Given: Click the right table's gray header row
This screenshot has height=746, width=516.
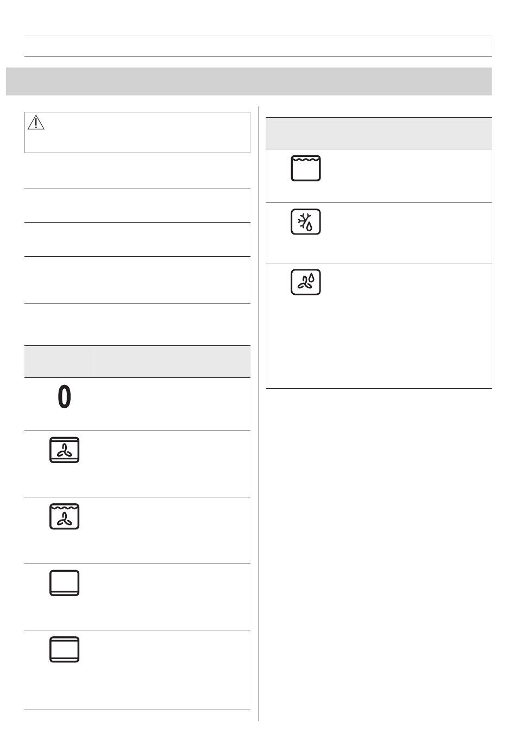Looking at the screenshot, I should (379, 134).
